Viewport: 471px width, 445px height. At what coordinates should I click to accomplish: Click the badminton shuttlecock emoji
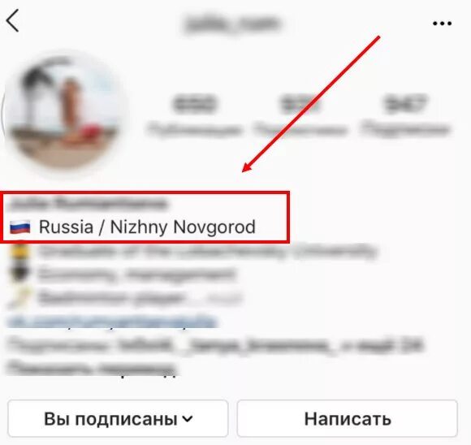click(19, 297)
